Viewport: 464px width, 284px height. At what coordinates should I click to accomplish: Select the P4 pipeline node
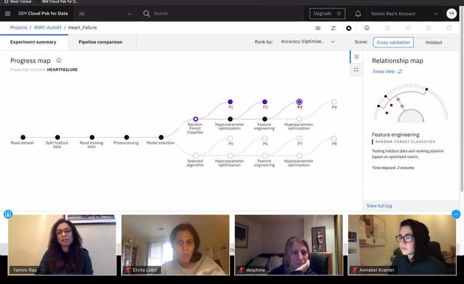334,102
